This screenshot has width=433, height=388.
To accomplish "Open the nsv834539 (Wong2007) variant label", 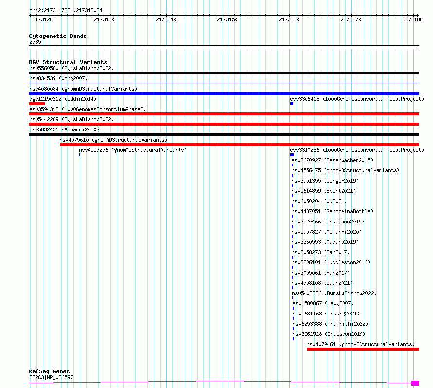I will tap(58, 78).
